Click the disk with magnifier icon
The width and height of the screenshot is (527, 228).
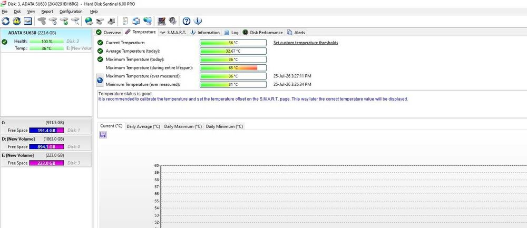tap(75, 21)
